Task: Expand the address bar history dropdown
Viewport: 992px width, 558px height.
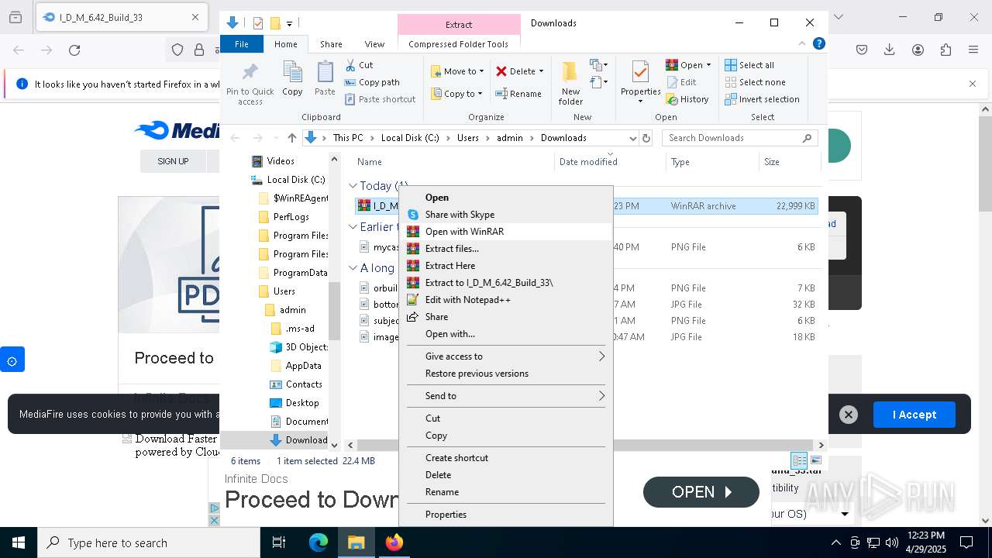Action: tap(633, 138)
